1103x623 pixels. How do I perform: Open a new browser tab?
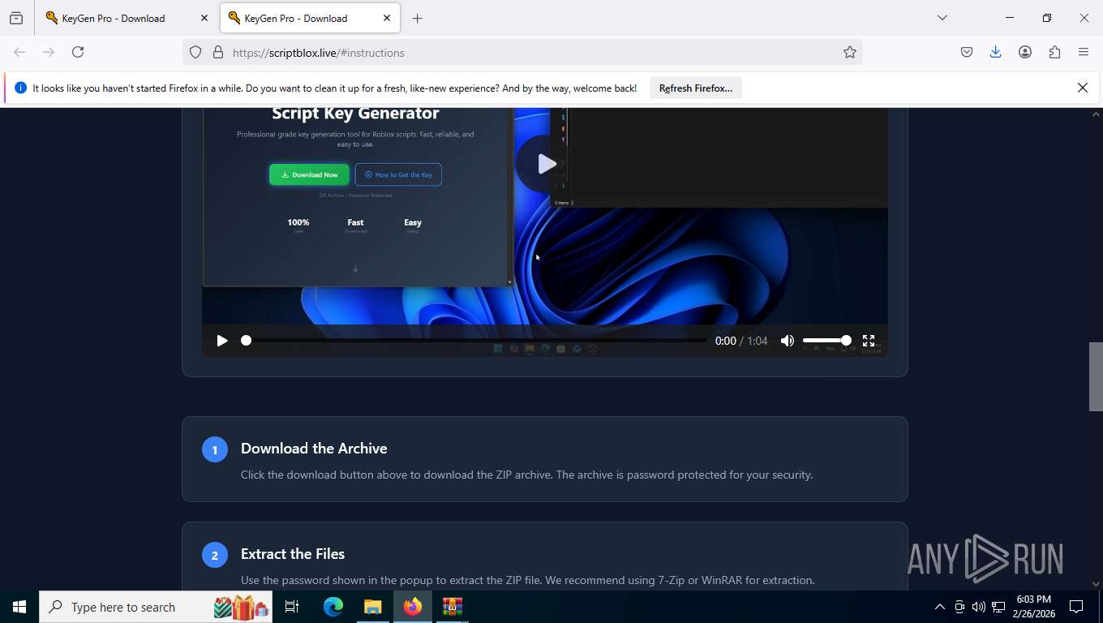pyautogui.click(x=417, y=18)
